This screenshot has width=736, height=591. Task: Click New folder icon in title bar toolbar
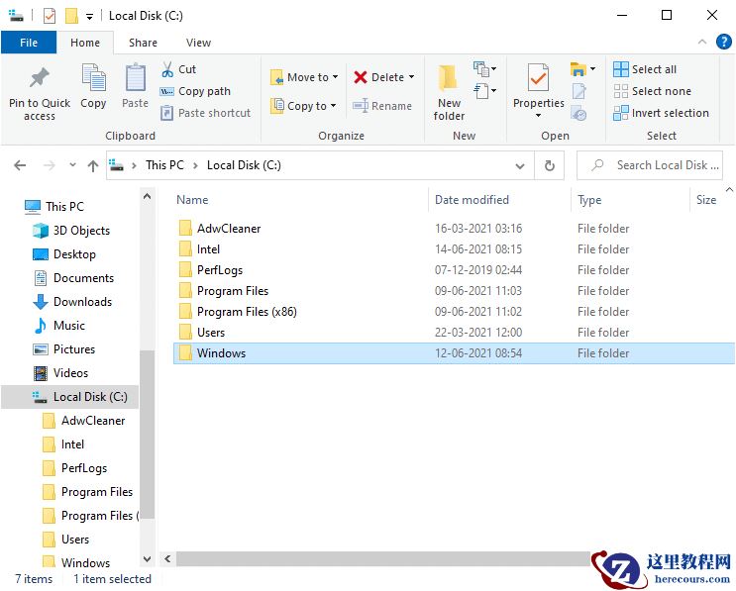[x=71, y=16]
